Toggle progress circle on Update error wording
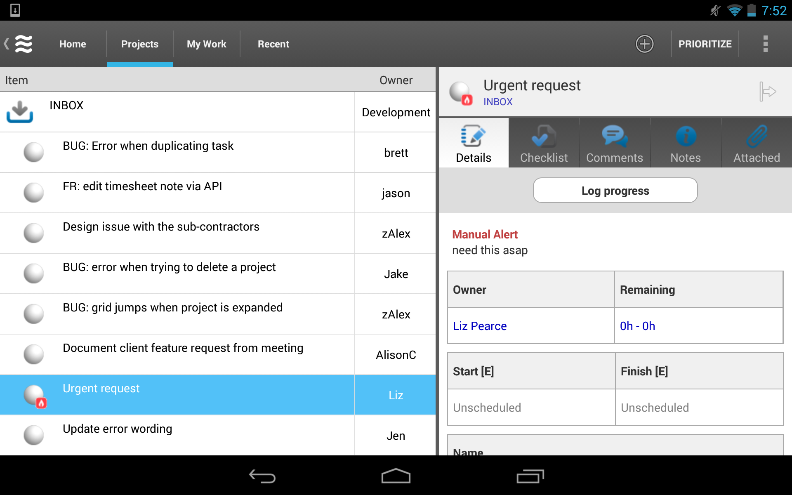The height and width of the screenshot is (495, 792). [x=34, y=435]
